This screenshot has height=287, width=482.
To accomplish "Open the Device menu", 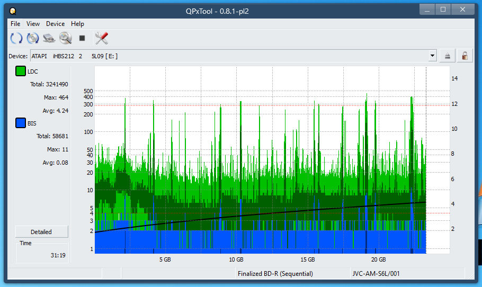I will pos(55,24).
